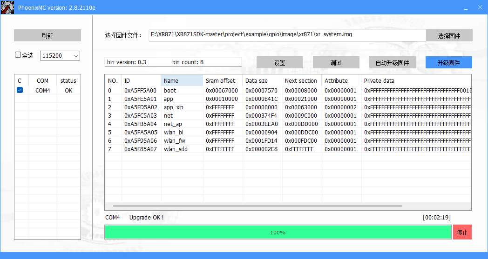Click ID cell 0xA5FB5A04
488x259 pixels.
[141, 124]
